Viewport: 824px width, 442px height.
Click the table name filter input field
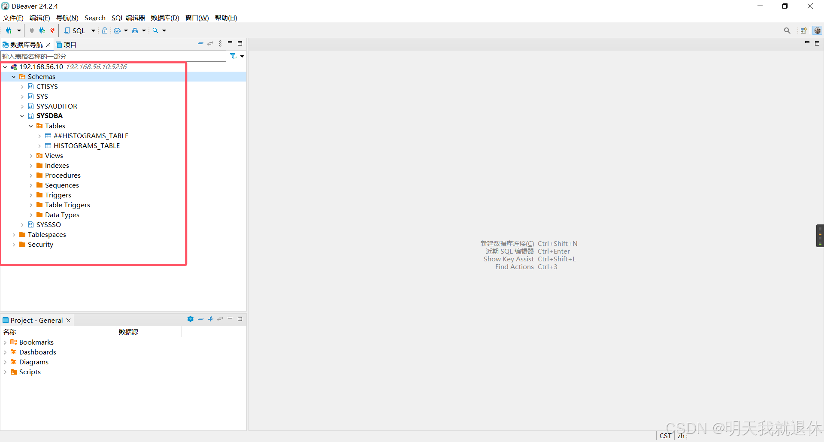pos(113,56)
